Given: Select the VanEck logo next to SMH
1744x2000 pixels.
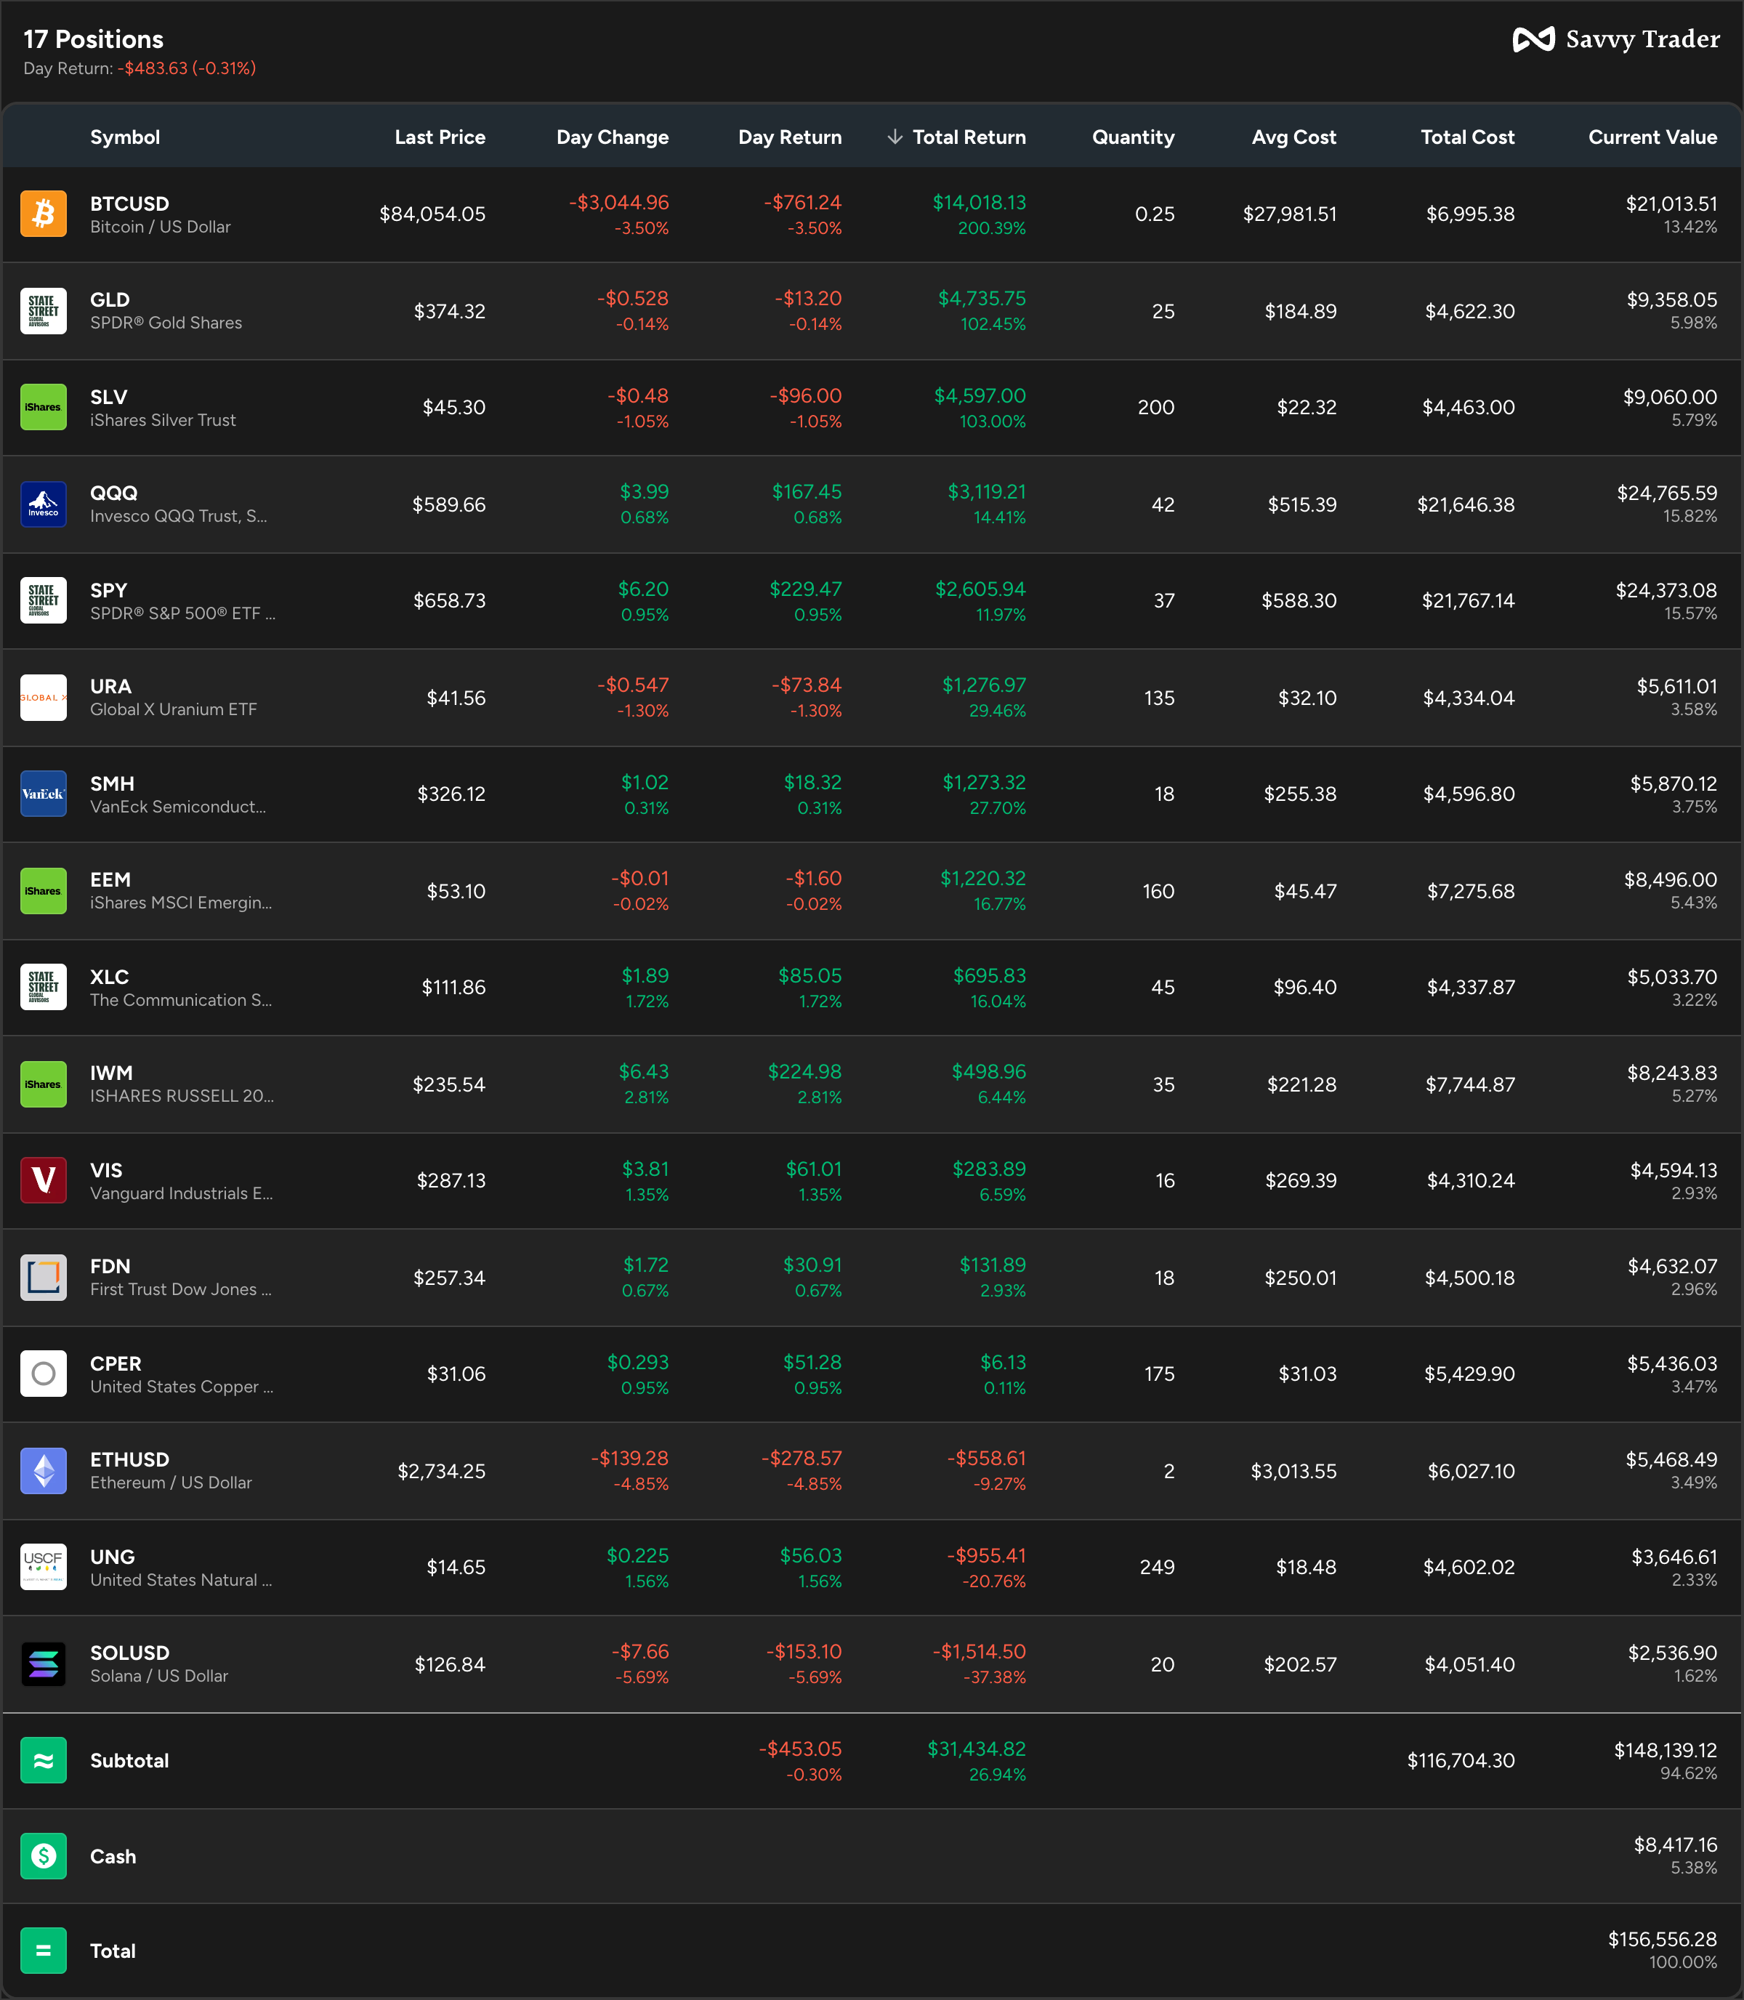Looking at the screenshot, I should [44, 793].
